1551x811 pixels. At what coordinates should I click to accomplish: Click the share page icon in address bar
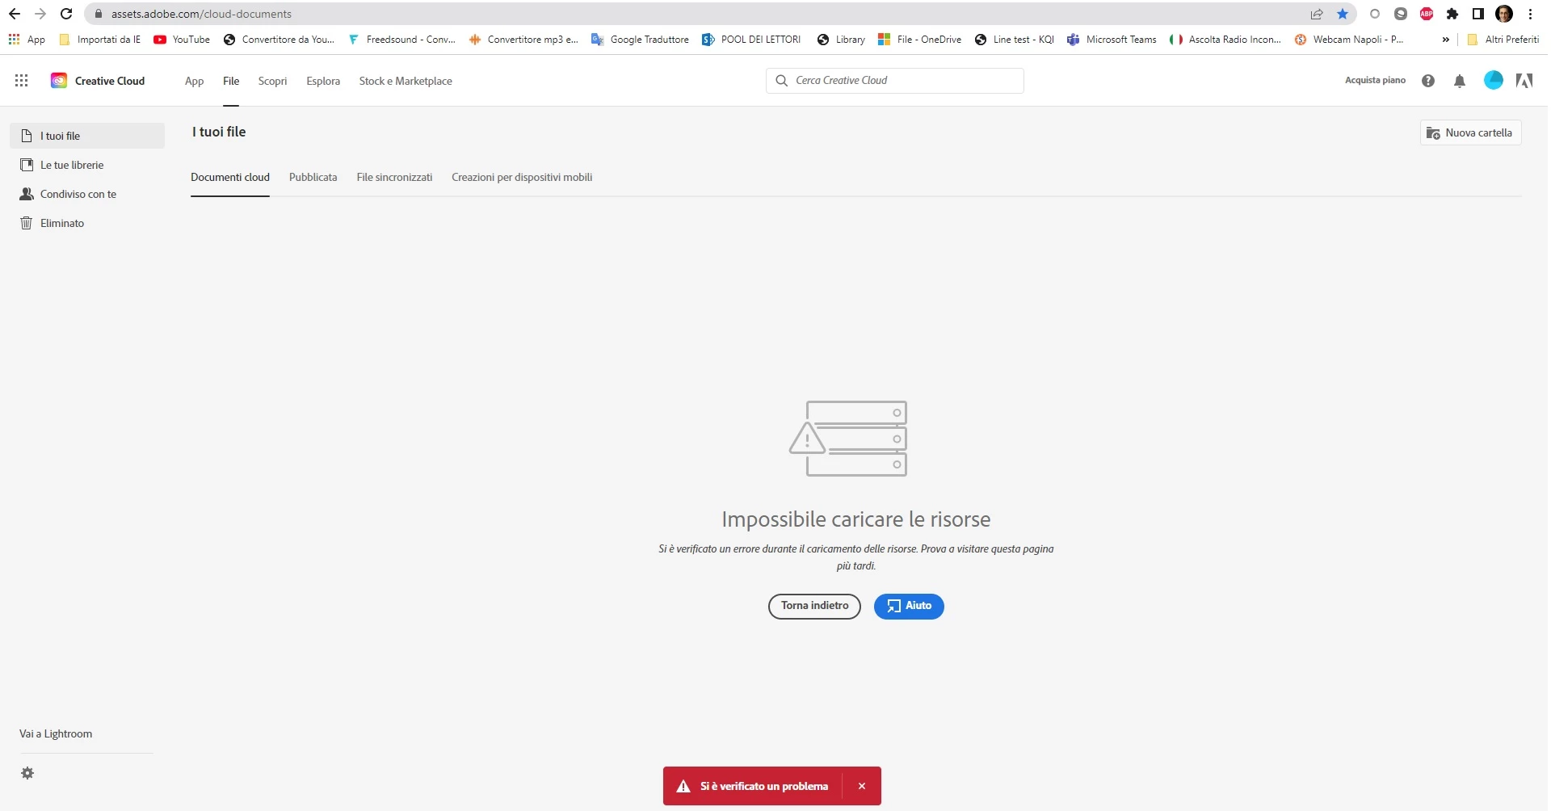point(1317,14)
